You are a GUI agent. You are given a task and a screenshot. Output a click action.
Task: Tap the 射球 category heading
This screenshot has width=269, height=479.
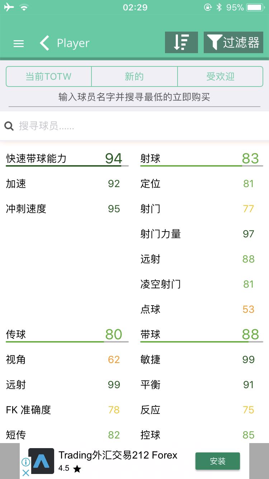click(x=151, y=158)
